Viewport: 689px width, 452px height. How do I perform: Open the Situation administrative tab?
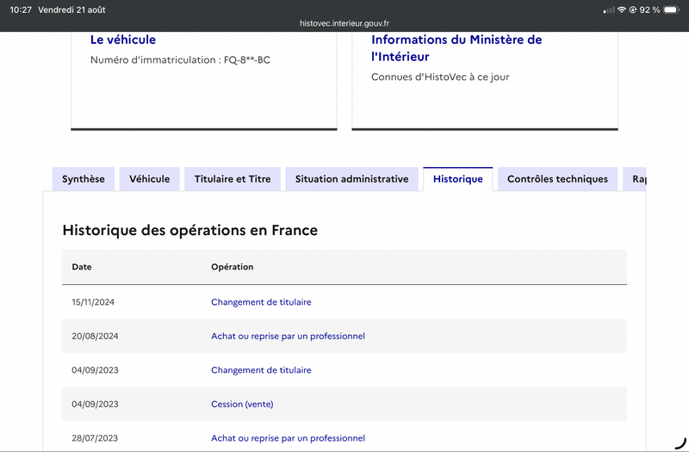click(x=351, y=179)
